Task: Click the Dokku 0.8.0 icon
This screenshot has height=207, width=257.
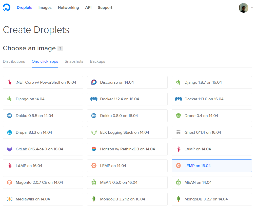Action: [x=94, y=116]
